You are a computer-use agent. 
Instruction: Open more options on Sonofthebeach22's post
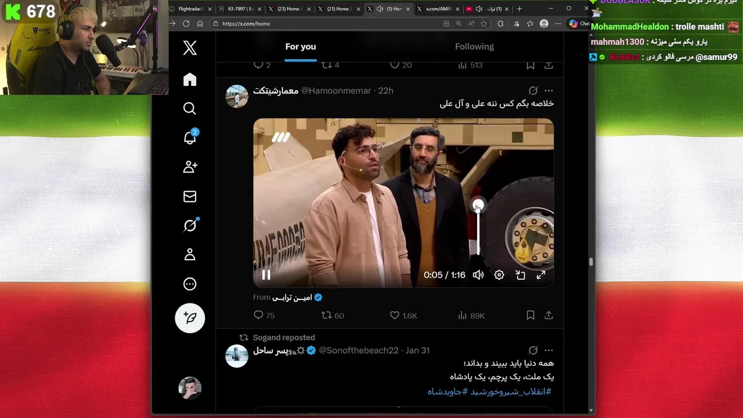(x=549, y=350)
